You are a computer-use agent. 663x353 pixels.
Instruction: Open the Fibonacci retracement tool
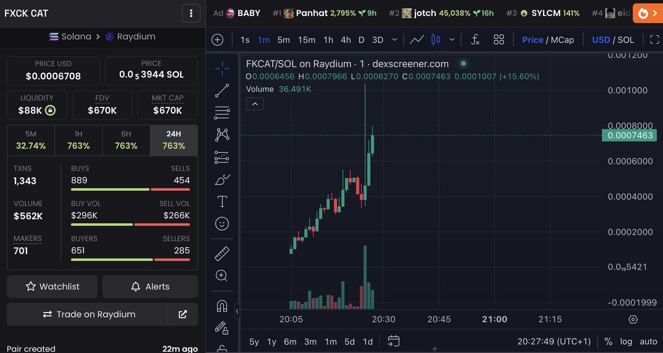[222, 113]
